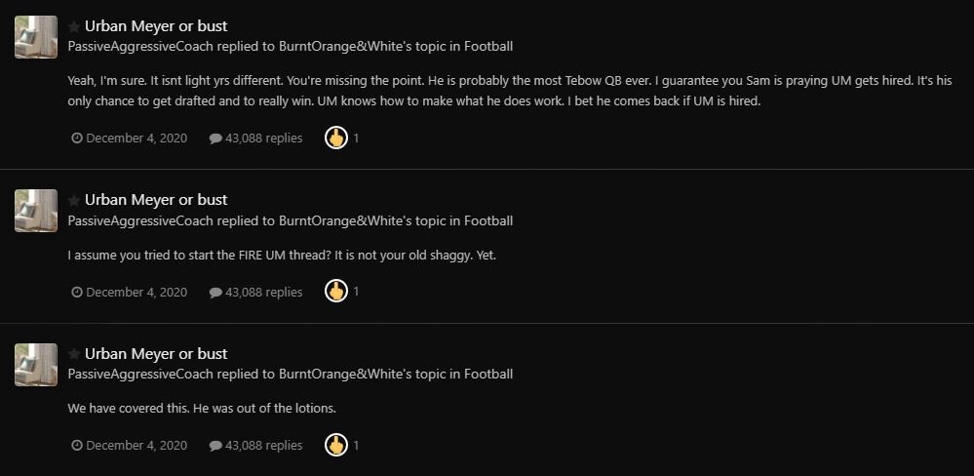Click the reaction emoji under the old shaggy post
This screenshot has height=476, width=974.
pyautogui.click(x=336, y=291)
